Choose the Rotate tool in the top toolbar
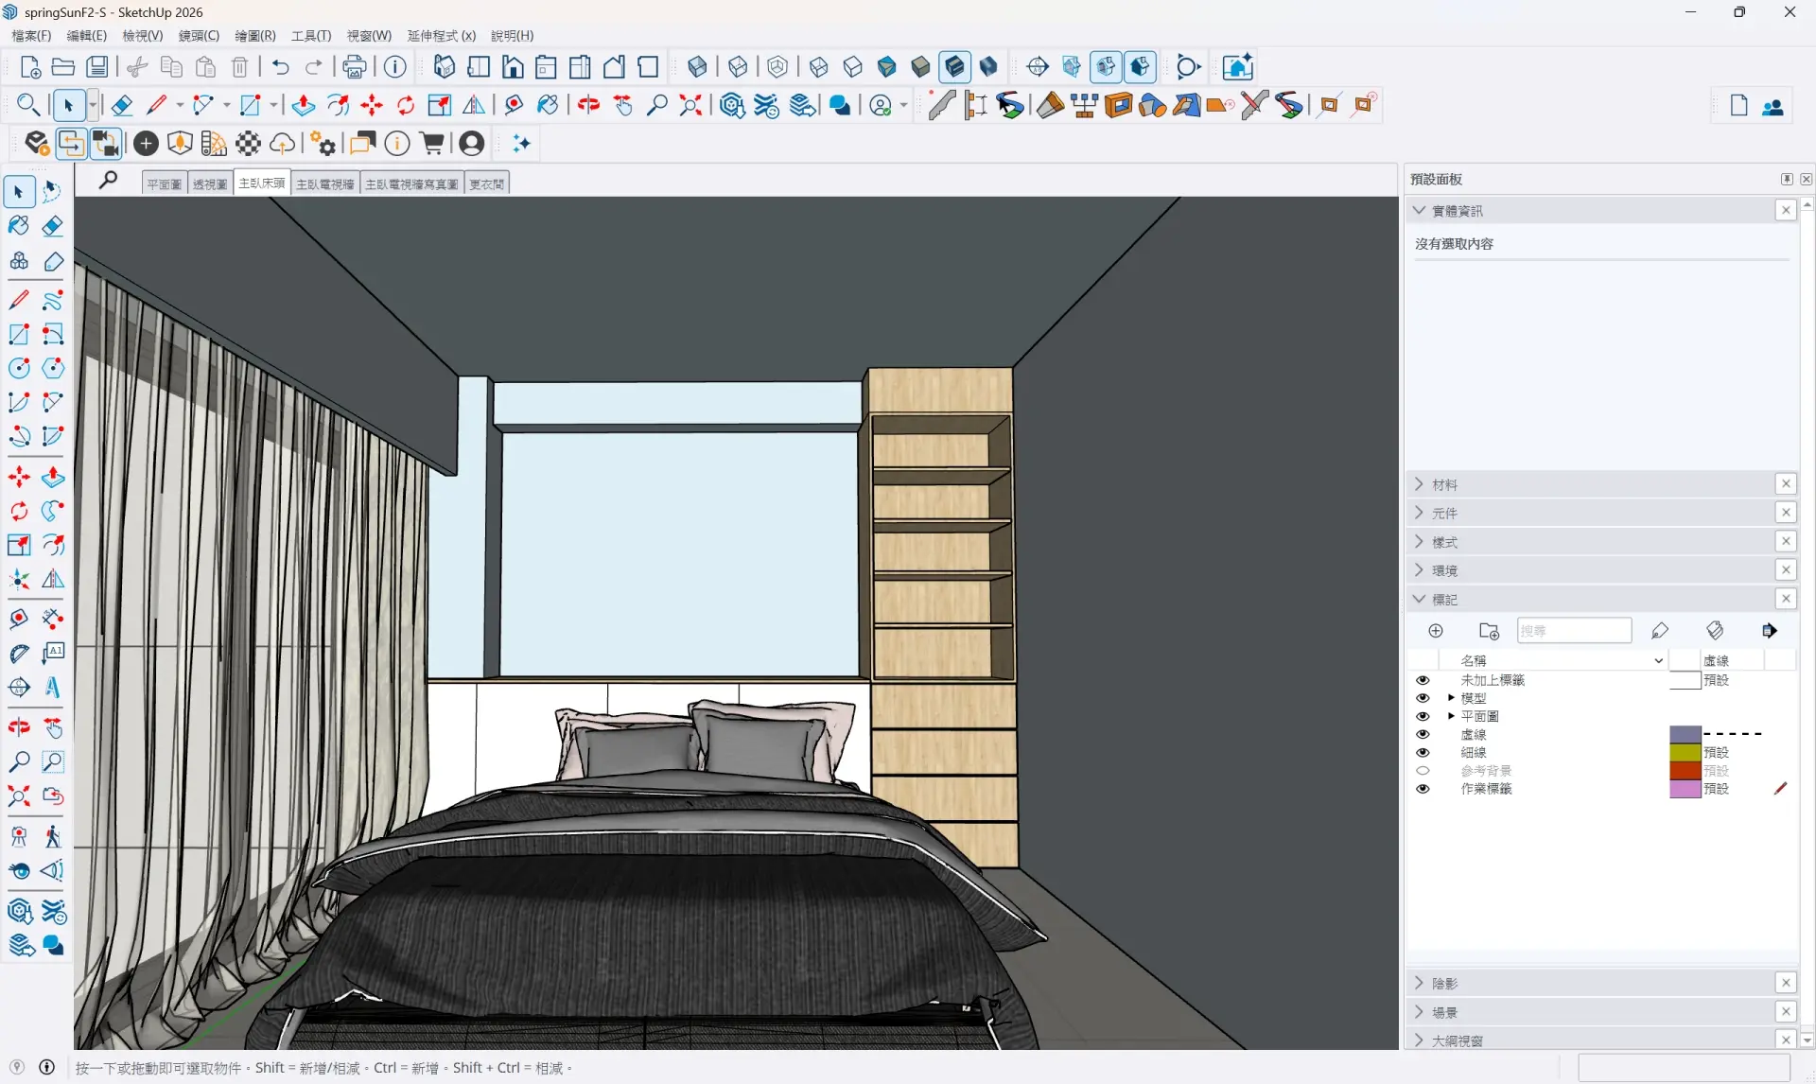1816x1084 pixels. pyautogui.click(x=406, y=105)
